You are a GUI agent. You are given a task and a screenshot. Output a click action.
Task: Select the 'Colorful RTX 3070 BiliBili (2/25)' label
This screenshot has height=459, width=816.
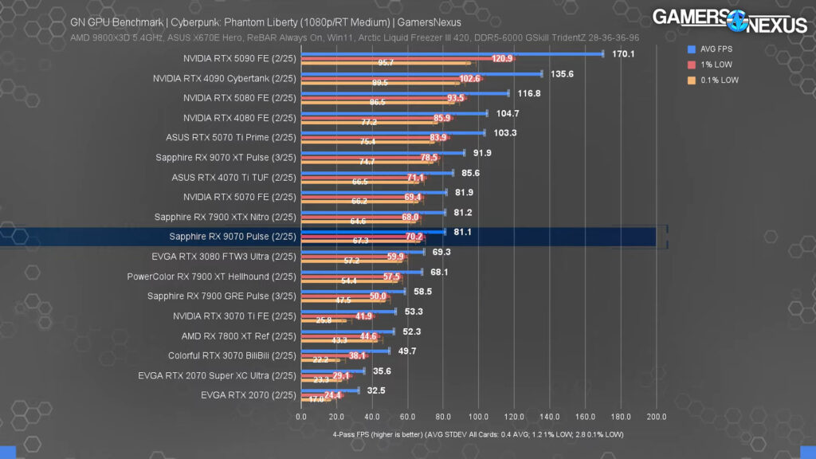click(x=232, y=355)
